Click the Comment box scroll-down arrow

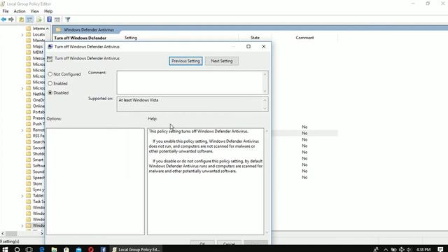[265, 91]
